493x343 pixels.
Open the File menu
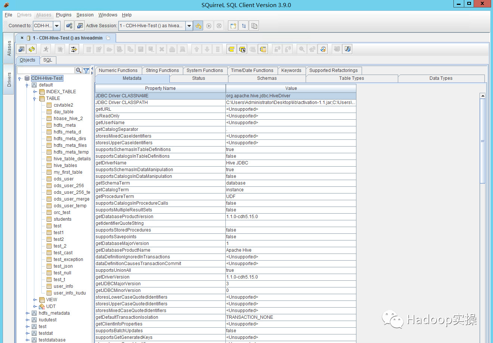click(x=8, y=15)
